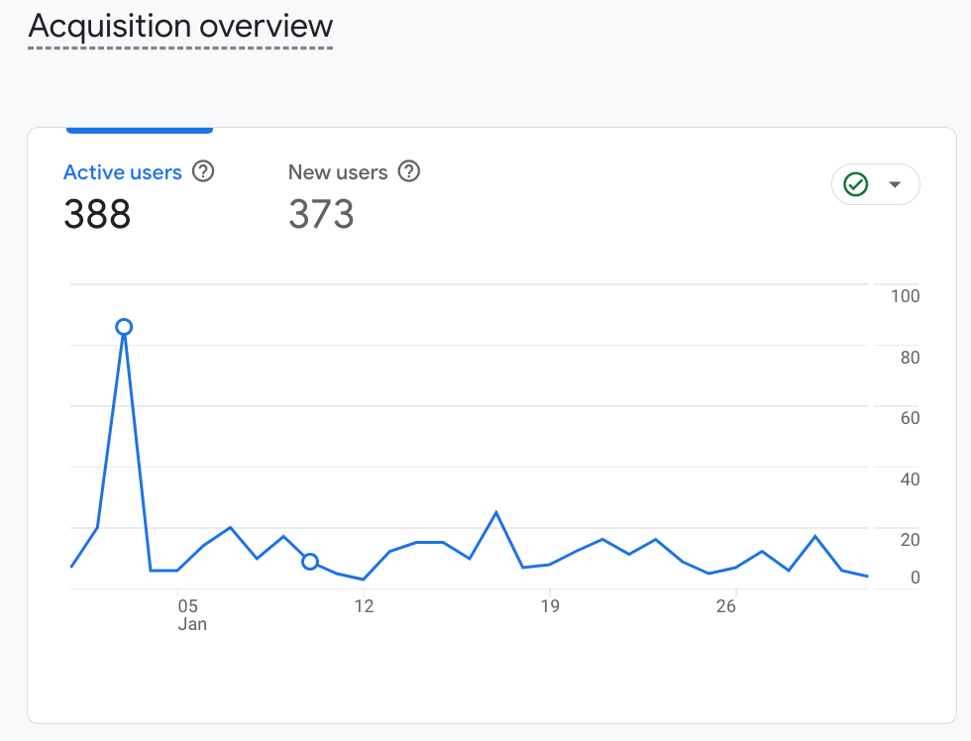Click the 26 date label on the x-axis
Image resolution: width=971 pixels, height=741 pixels.
pyautogui.click(x=726, y=606)
